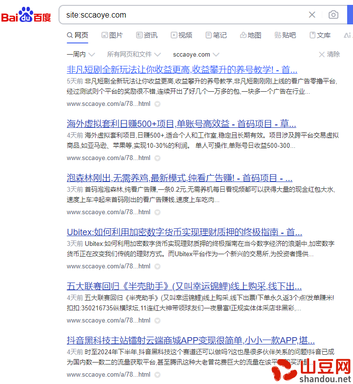Open the 资讯 tab
353x384 pixels.
pos(146,35)
